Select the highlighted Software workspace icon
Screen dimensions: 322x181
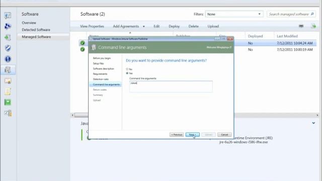pos(8,70)
